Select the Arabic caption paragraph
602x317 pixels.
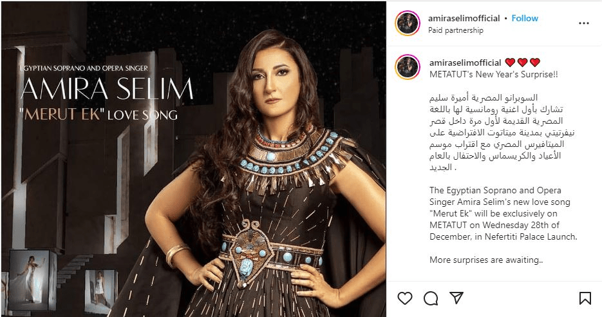point(502,133)
